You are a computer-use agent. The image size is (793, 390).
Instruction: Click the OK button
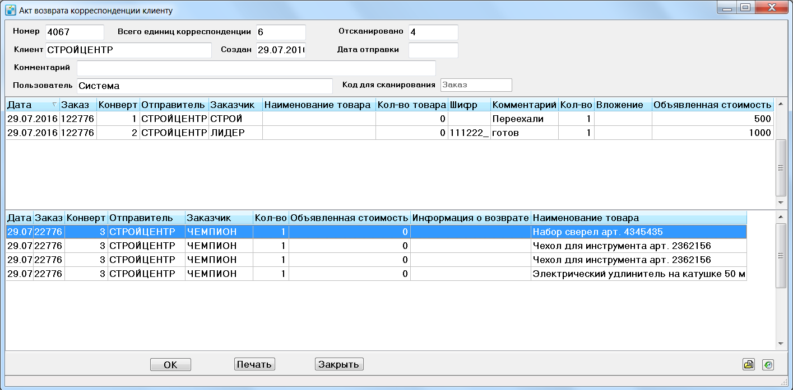[x=170, y=364]
